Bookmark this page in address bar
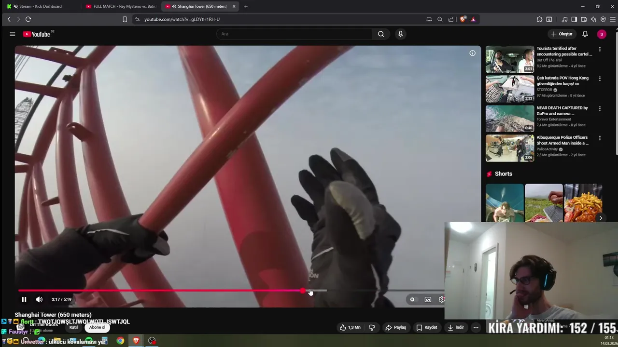618x347 pixels. tap(125, 19)
